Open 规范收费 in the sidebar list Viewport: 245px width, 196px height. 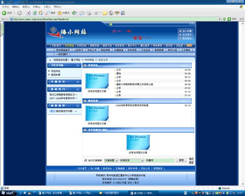(56, 75)
